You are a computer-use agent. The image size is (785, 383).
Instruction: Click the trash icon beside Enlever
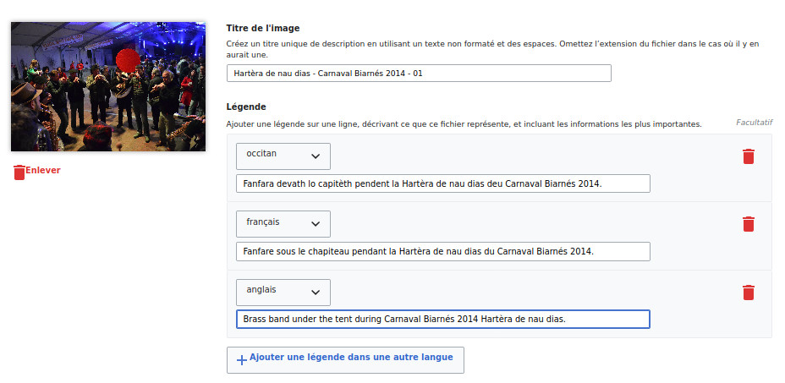pyautogui.click(x=19, y=172)
